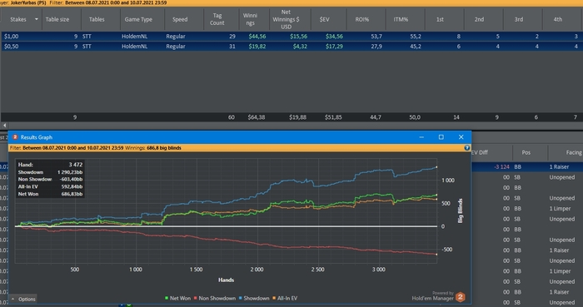The width and height of the screenshot is (583, 307).
Task: Toggle the Net Won legend series
Action: 177,298
